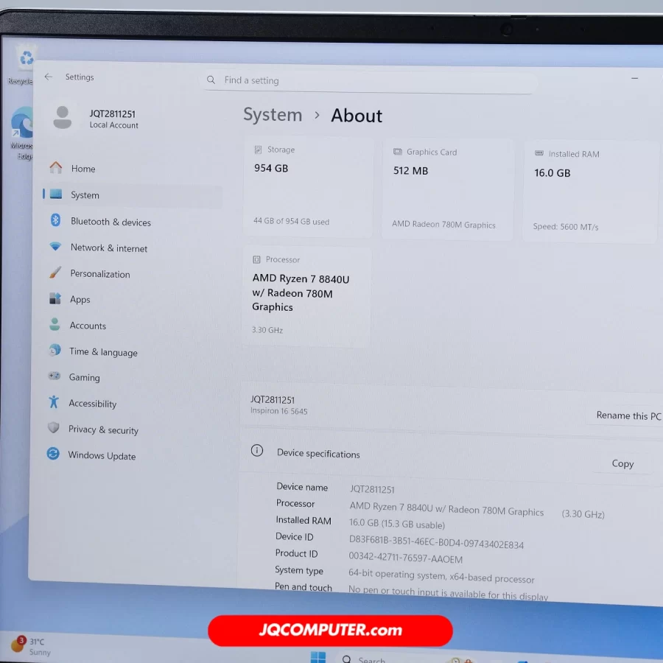Go to the Home settings page
The image size is (663, 663).
[83, 169]
